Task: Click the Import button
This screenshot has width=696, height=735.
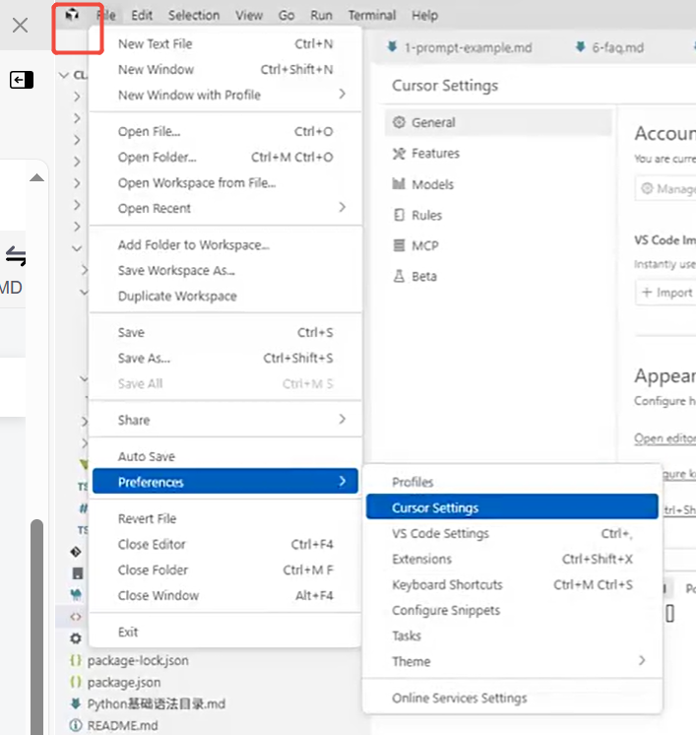Action: click(666, 293)
